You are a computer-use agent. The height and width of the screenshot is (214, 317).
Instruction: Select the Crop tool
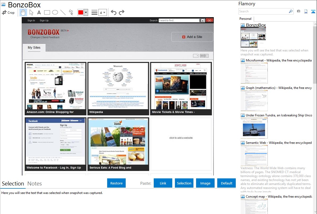point(8,12)
